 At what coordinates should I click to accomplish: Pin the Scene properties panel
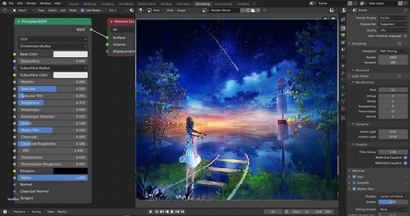[406, 10]
